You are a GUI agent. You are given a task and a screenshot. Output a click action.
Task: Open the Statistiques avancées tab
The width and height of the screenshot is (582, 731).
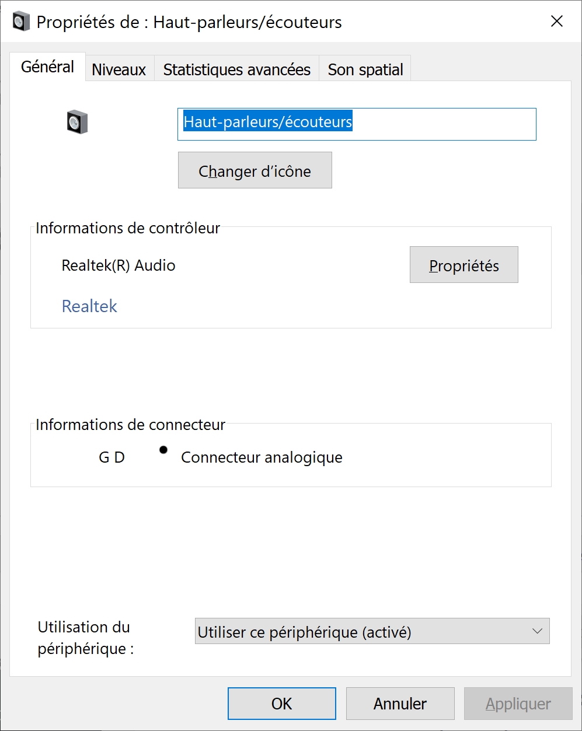point(237,69)
